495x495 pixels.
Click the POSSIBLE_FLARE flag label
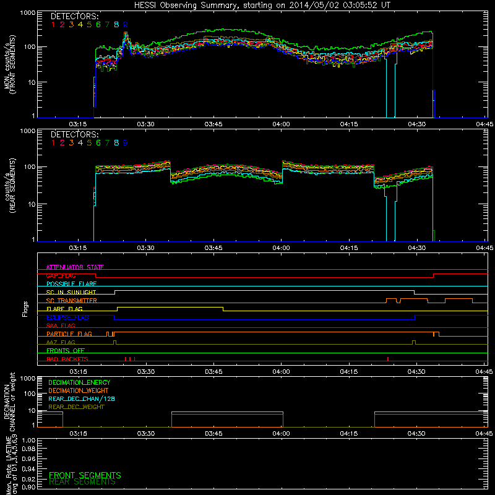tap(71, 284)
